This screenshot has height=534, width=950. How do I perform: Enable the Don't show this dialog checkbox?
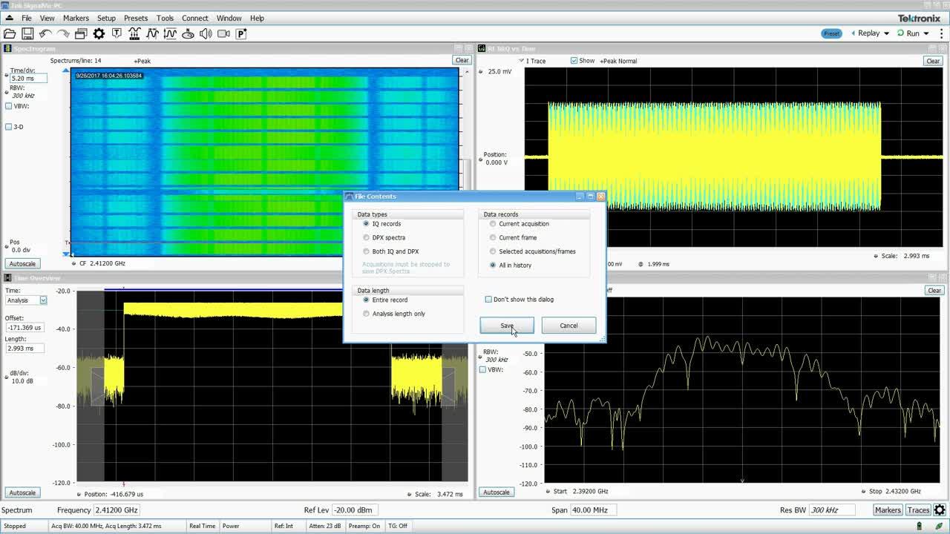point(488,300)
